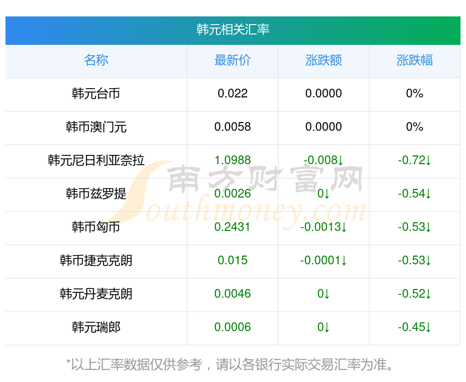
Task: Click the exchange rate disclaimer footnote
Action: pyautogui.click(x=230, y=364)
